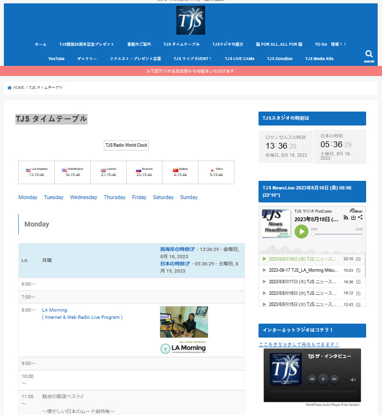Click the TJS Radio World Clock button
Screen dimensions: 382x415
pyautogui.click(x=126, y=145)
